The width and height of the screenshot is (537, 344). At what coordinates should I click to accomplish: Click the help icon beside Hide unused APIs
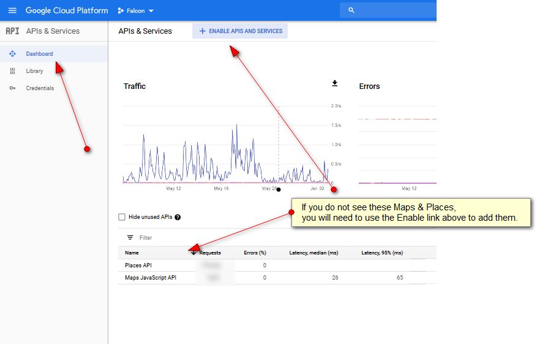[178, 217]
